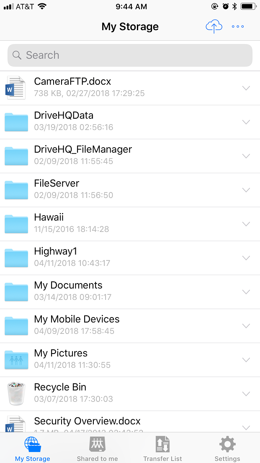Open the Recycle Bin trash icon
This screenshot has width=260, height=463.
tap(16, 393)
